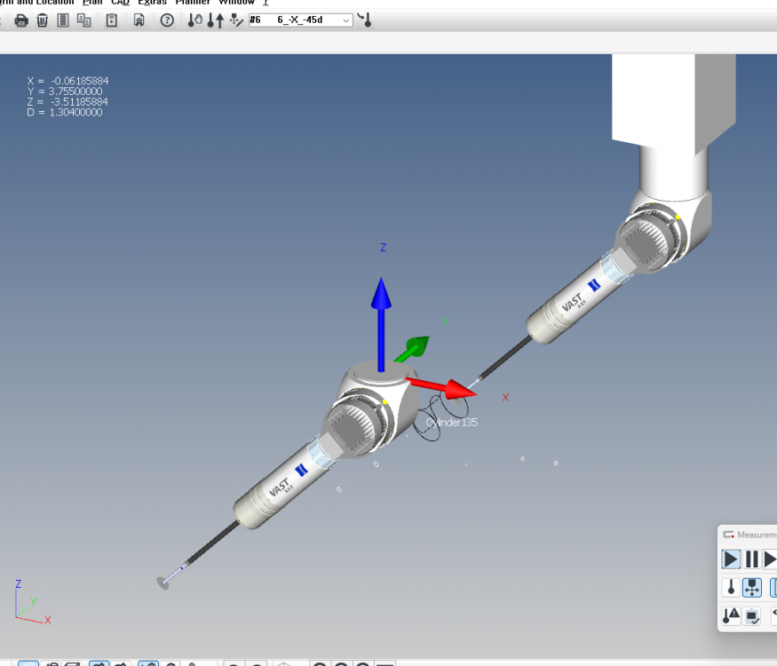Open the CAD menu
Viewport: 777px width, 666px height.
pos(120,2)
